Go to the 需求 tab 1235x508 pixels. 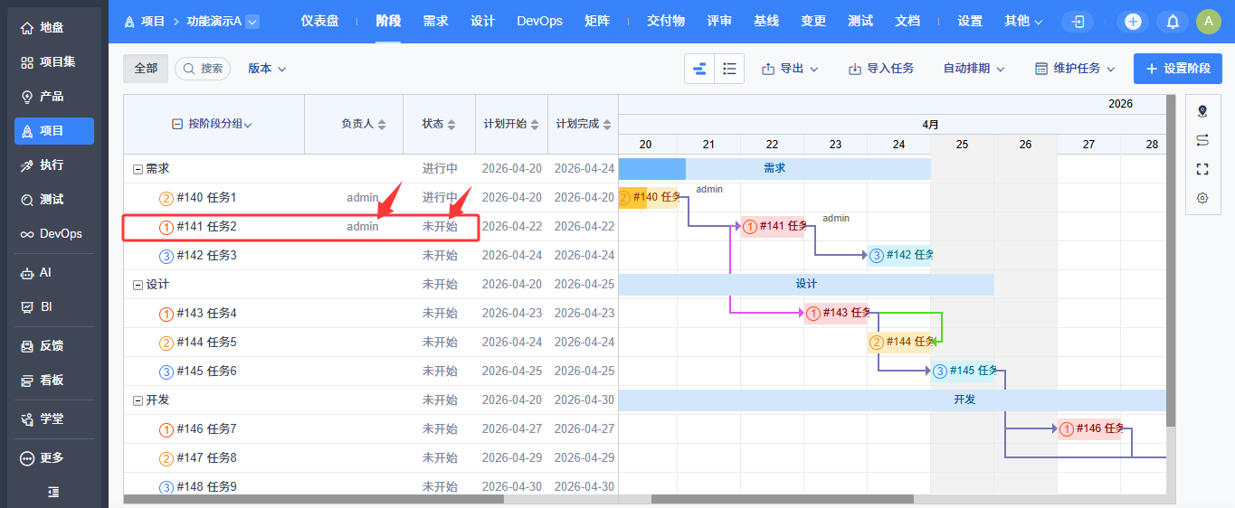point(435,21)
